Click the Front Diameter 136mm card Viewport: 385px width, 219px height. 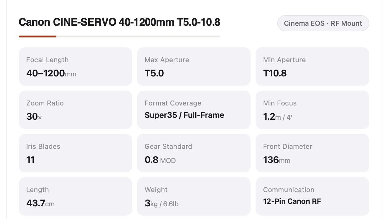point(312,153)
